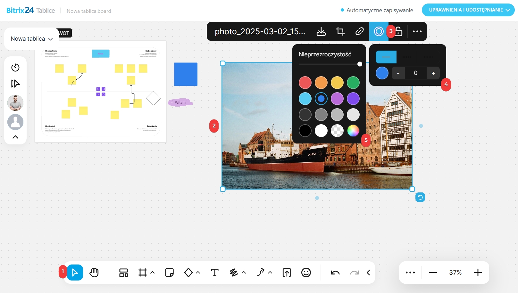Viewport: 518px width, 293px height.
Task: Toggle the lock on selected image
Action: [x=399, y=31]
